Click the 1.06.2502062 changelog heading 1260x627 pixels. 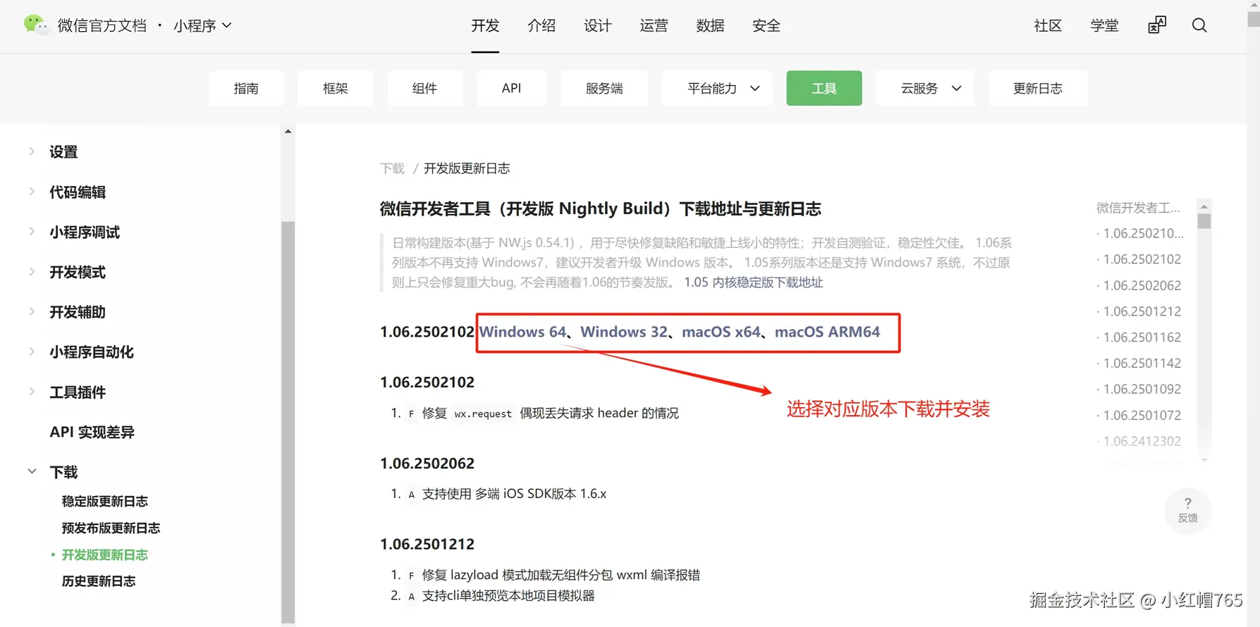427,464
